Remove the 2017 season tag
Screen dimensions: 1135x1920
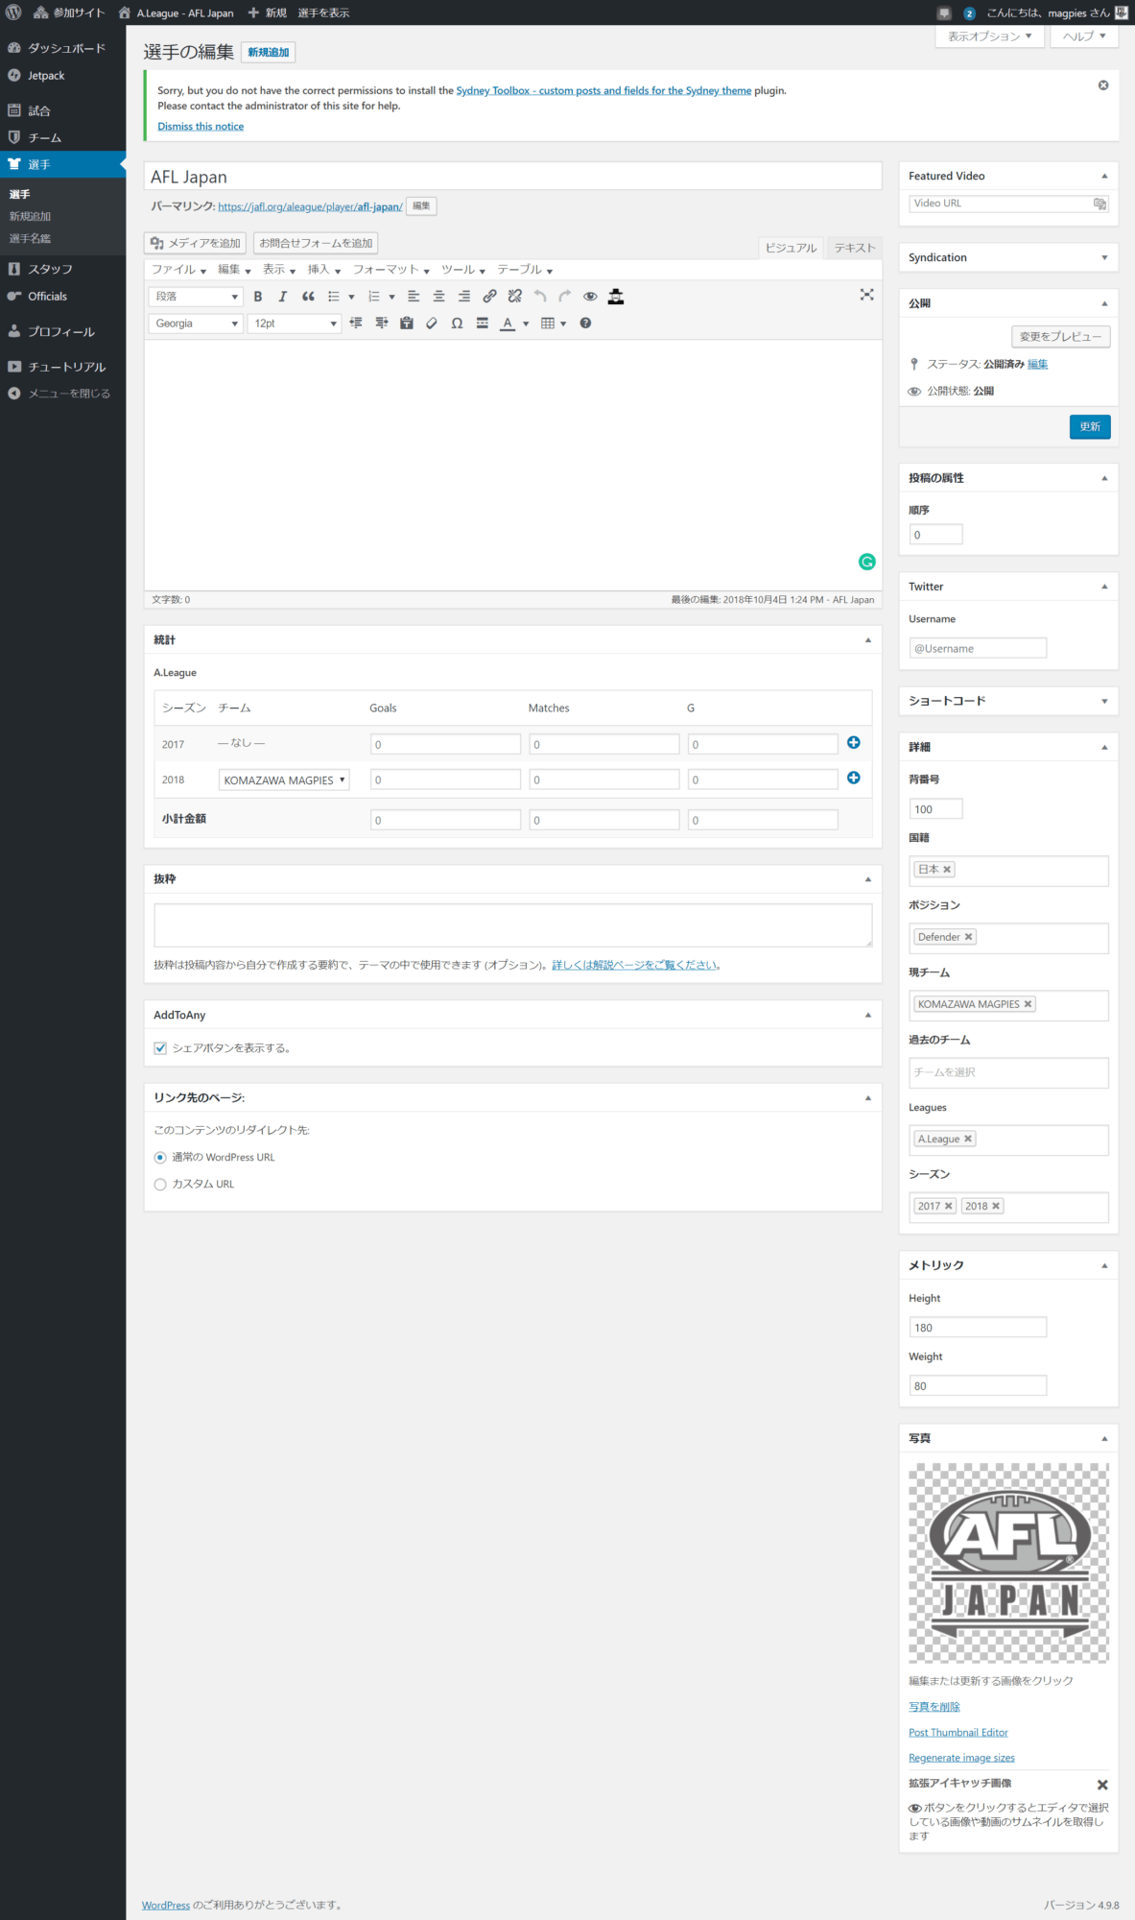coord(948,1207)
